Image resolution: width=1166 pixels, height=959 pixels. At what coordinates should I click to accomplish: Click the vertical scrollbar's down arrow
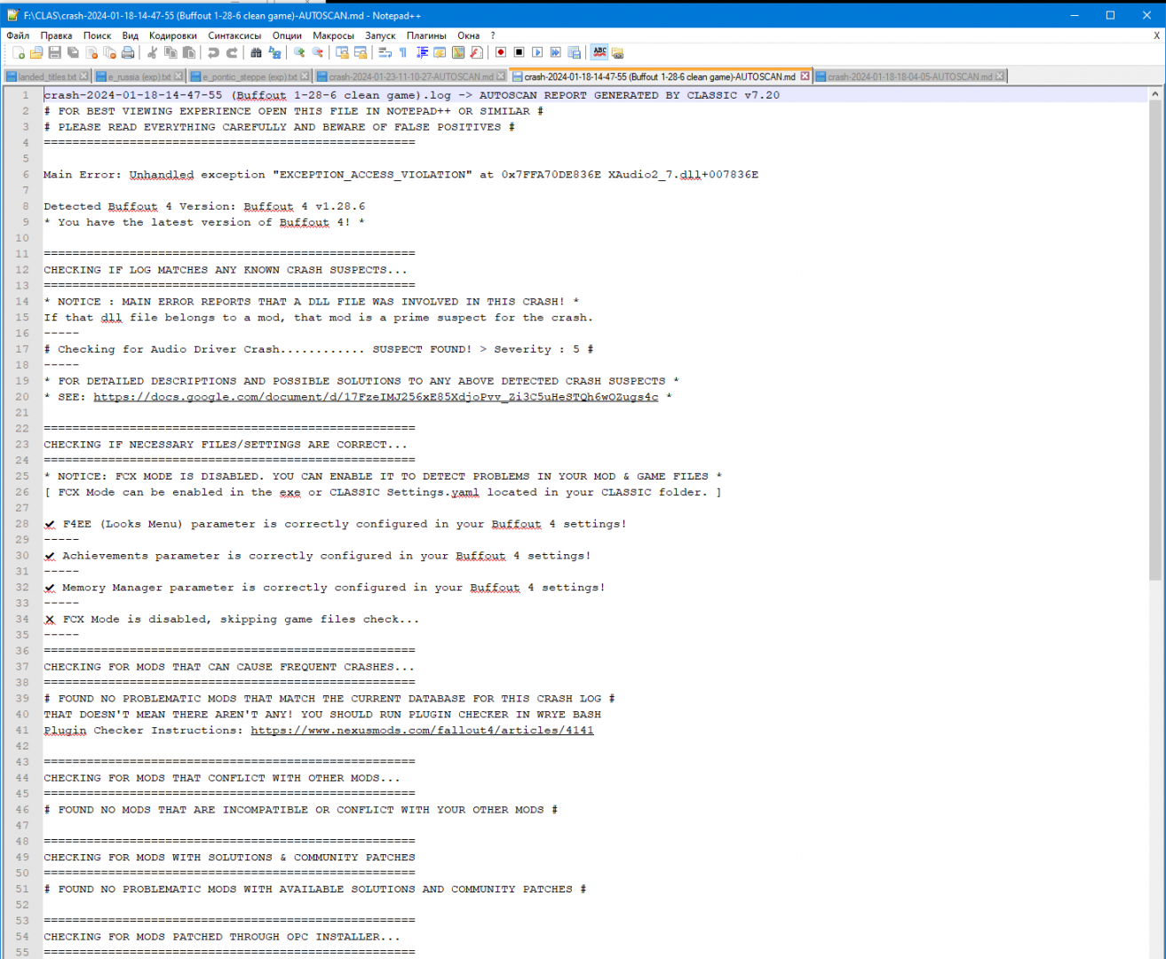tap(1155, 952)
